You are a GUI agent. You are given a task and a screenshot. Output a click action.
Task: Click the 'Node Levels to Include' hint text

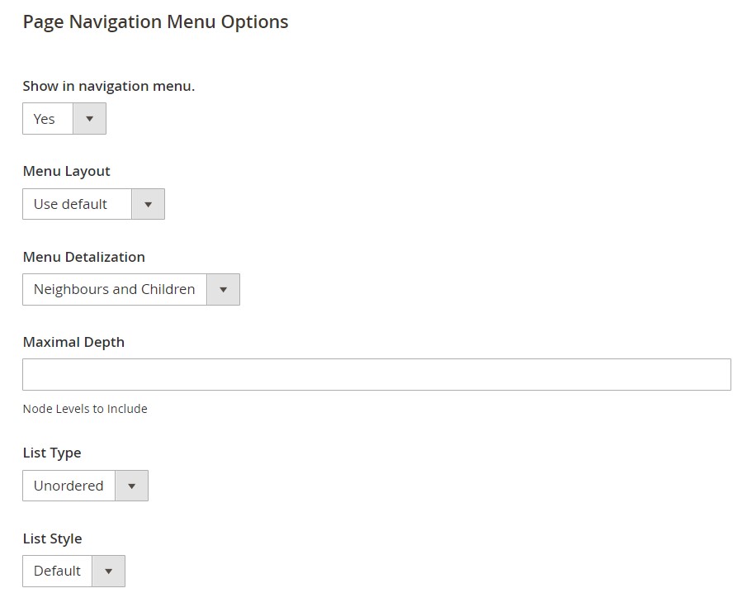tap(85, 409)
